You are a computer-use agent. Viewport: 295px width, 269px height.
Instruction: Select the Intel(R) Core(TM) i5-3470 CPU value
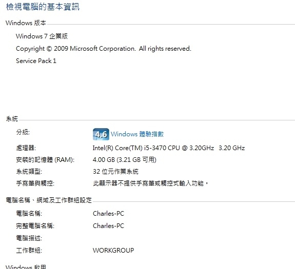[169, 148]
